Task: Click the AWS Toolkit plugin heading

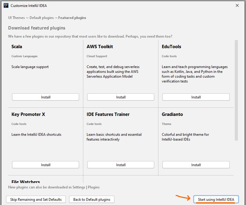Action: (100, 47)
